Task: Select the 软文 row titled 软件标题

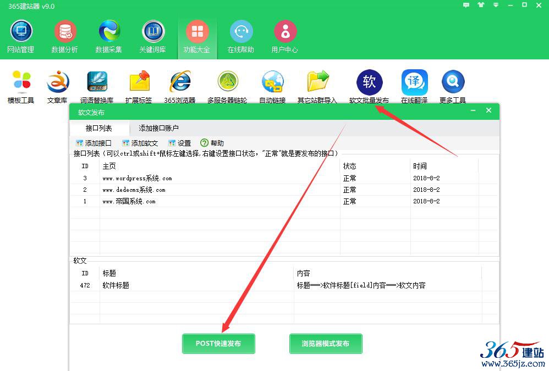Action: point(284,285)
